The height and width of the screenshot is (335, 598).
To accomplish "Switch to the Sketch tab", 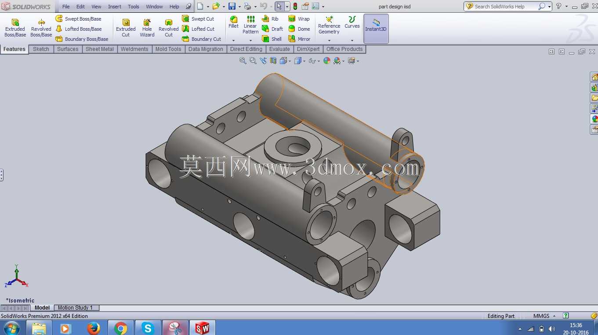I will [x=41, y=49].
